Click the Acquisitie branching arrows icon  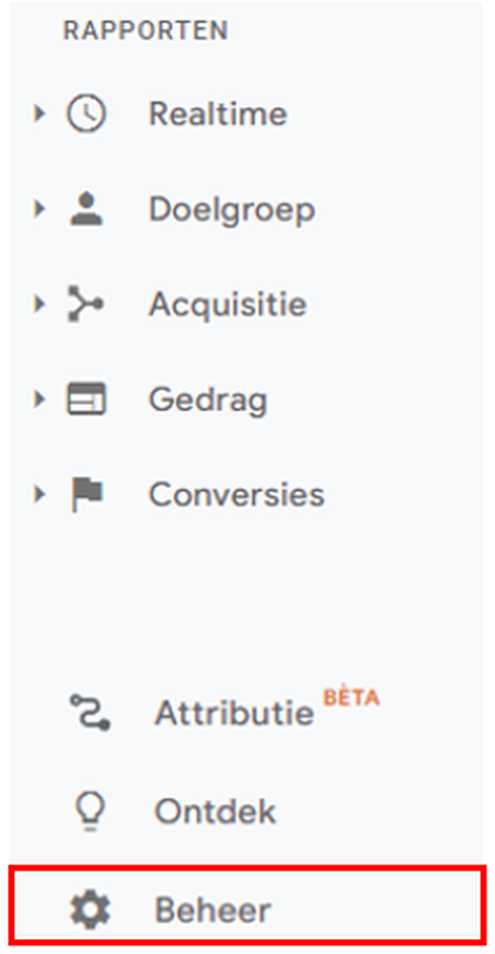tap(85, 304)
